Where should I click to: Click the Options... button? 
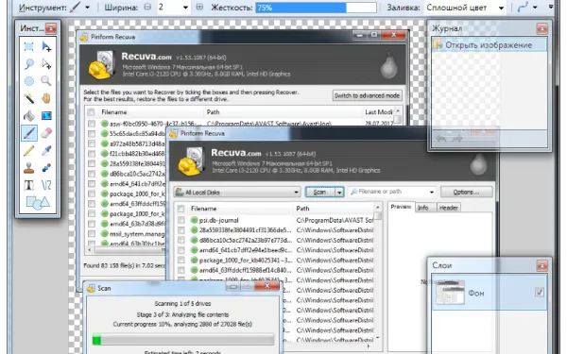coord(466,193)
